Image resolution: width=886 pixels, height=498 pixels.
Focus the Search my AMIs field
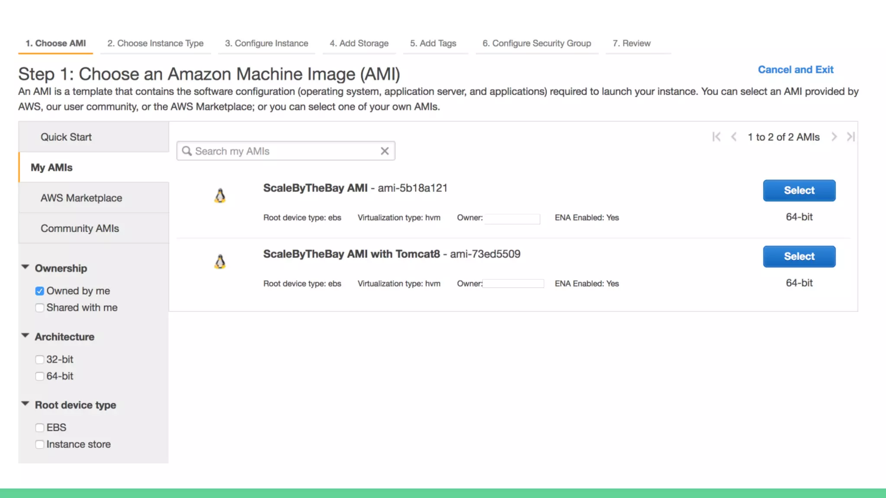[286, 151]
